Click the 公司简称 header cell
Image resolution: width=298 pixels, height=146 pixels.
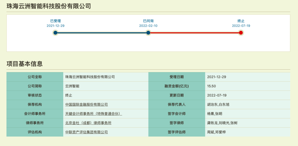tap(35, 86)
